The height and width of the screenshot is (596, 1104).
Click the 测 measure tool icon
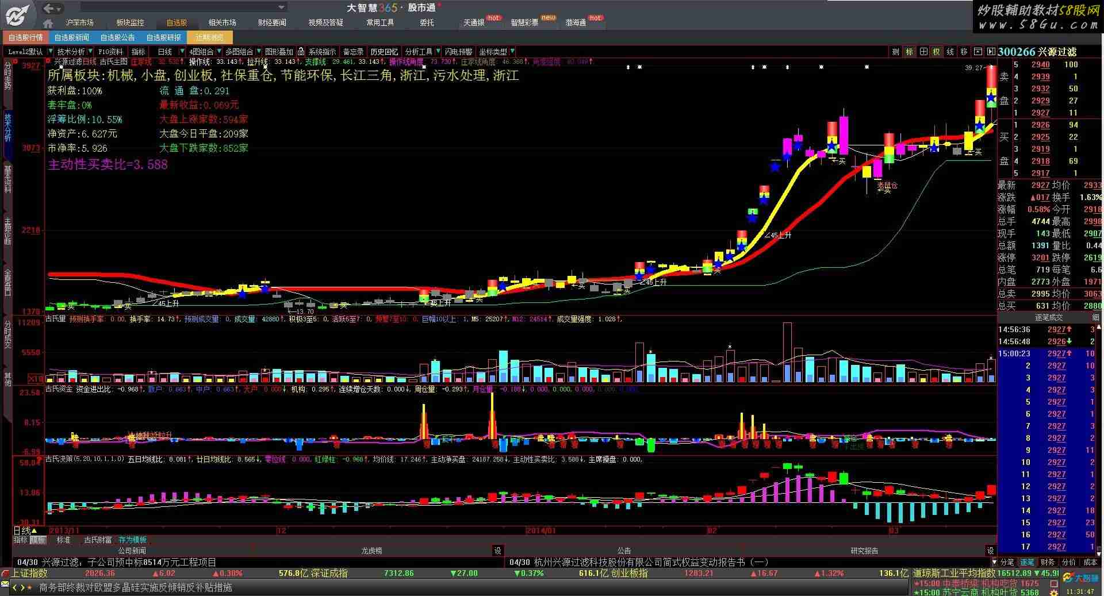895,52
